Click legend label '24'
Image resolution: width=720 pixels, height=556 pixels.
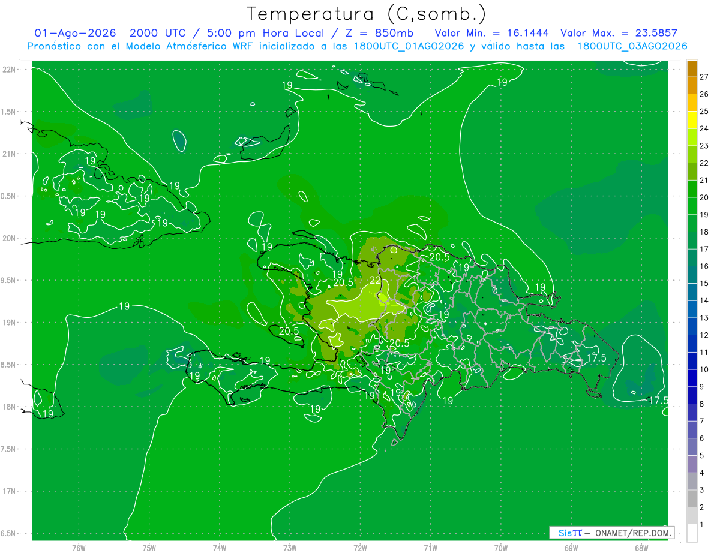click(704, 128)
